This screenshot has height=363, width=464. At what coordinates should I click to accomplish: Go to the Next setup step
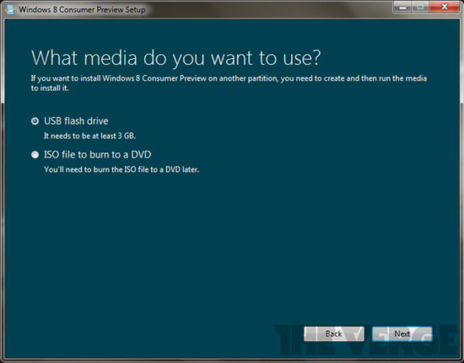pos(402,334)
